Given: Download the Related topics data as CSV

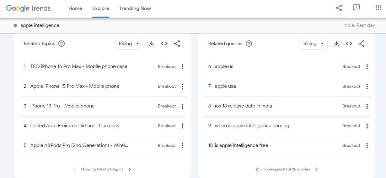Looking at the screenshot, I should (x=152, y=44).
